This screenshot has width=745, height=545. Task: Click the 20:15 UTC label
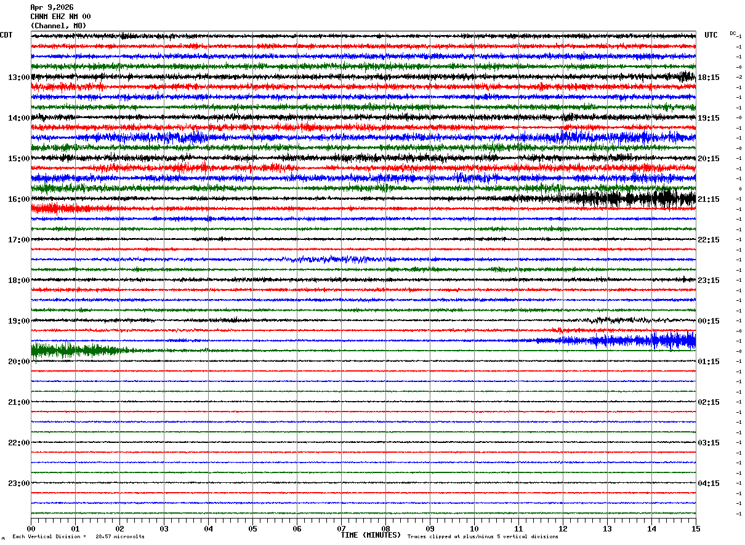(709, 159)
